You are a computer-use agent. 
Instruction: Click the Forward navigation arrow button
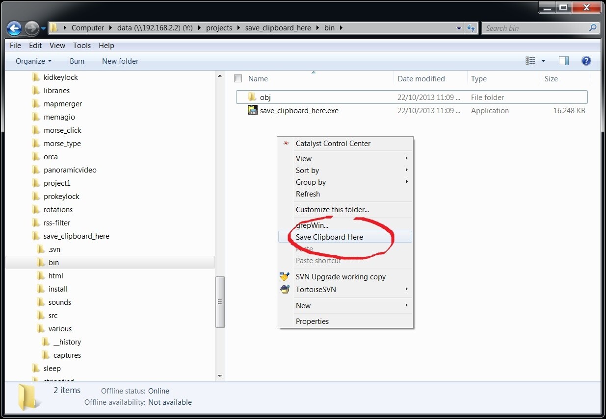pyautogui.click(x=32, y=28)
